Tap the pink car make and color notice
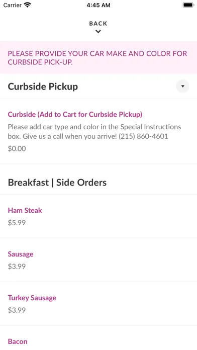Viewport: 197px width, 350px height. (x=98, y=58)
